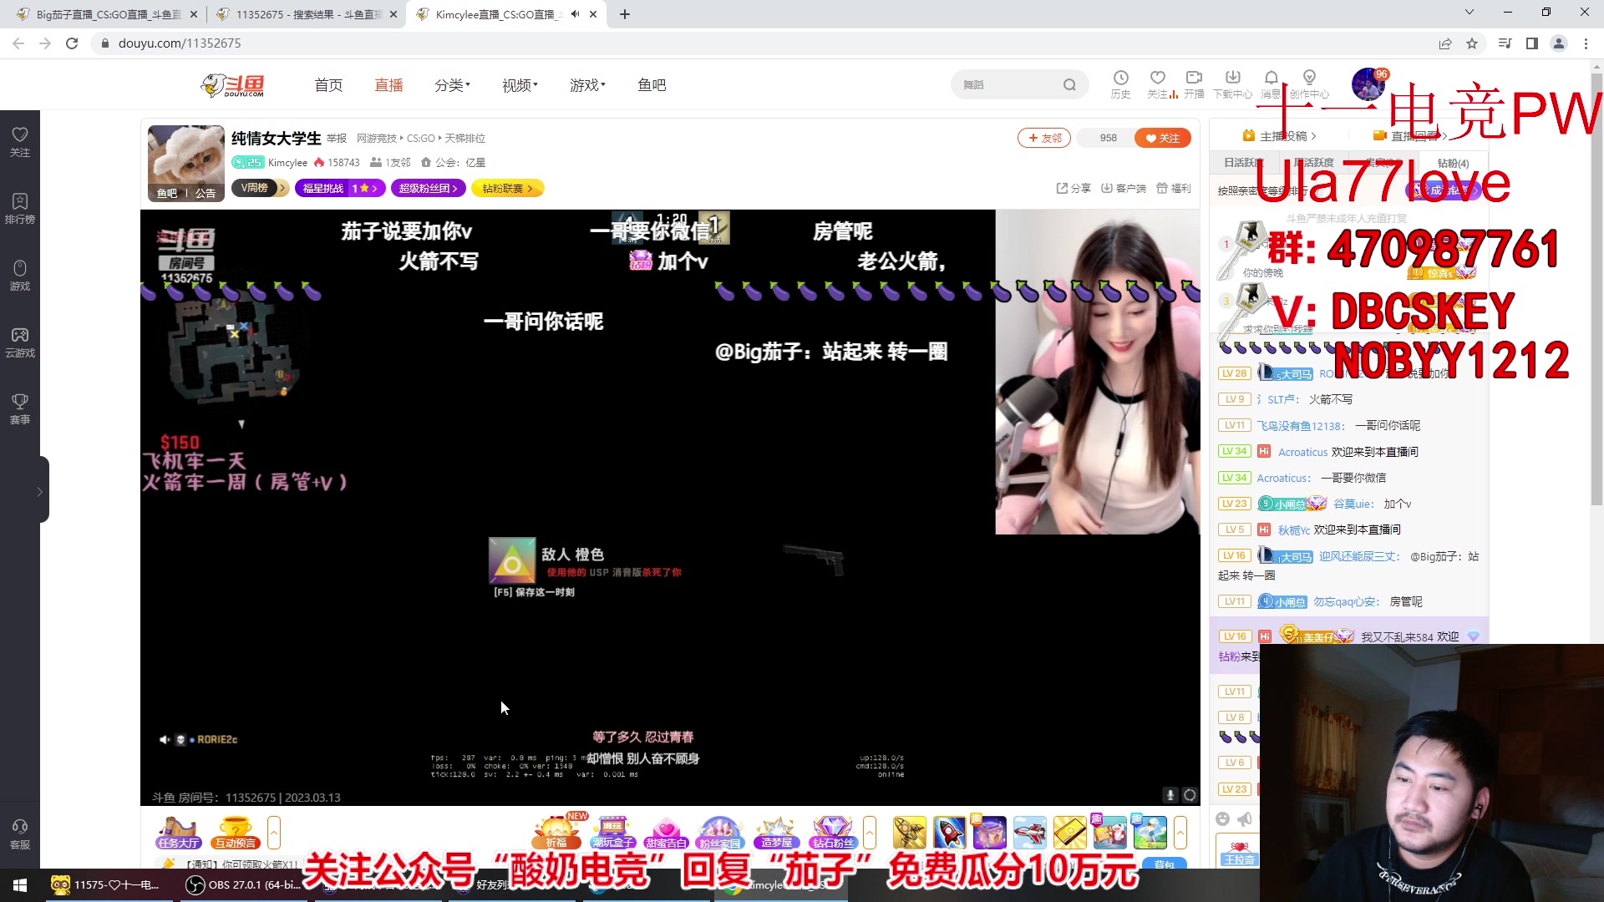This screenshot has width=1604, height=902.
Task: Open the user avatar with 96 badge
Action: (1368, 84)
